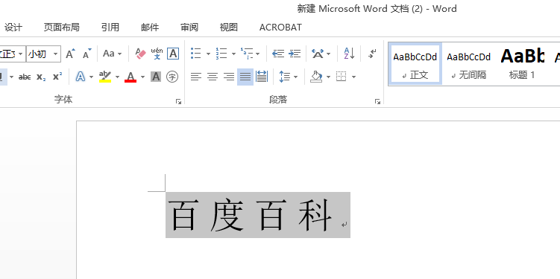The height and width of the screenshot is (279, 560).
Task: Toggle justified alignment
Action: (245, 77)
